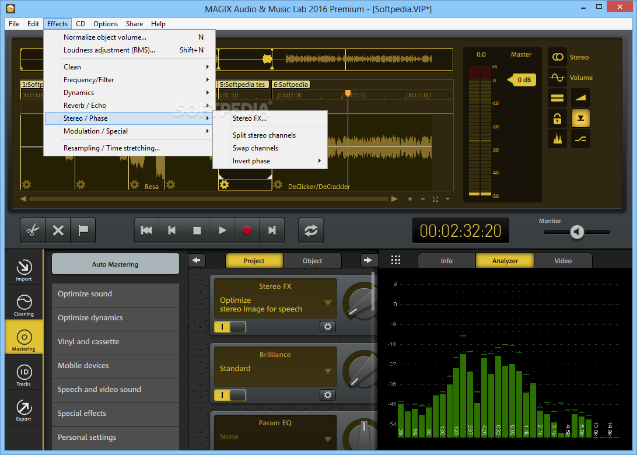
Task: Open the Cleaning section in sidebar
Action: coord(23,304)
